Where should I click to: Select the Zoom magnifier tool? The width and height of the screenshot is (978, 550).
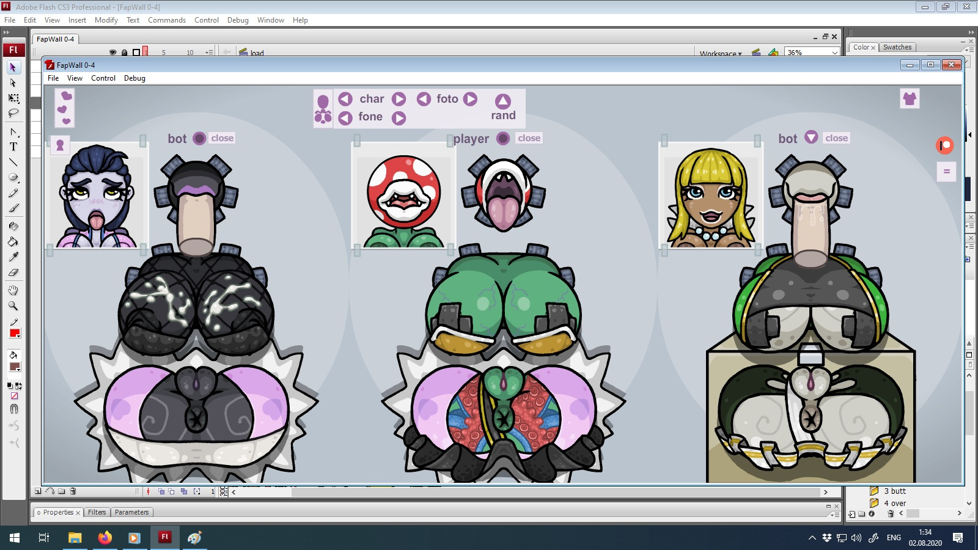coord(13,306)
